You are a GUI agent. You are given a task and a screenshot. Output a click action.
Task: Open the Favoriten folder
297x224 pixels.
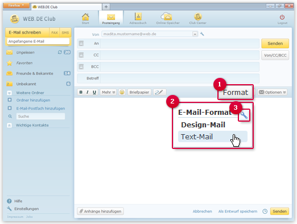pyautogui.click(x=24, y=63)
